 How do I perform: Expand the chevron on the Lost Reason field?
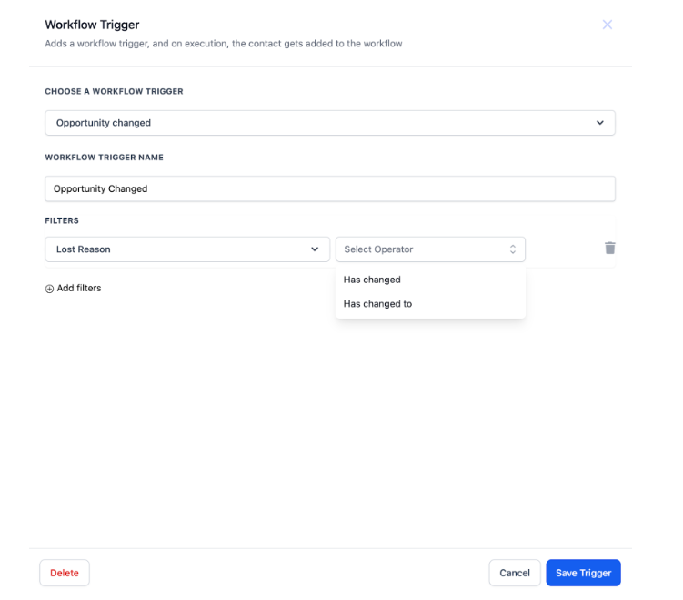(315, 249)
